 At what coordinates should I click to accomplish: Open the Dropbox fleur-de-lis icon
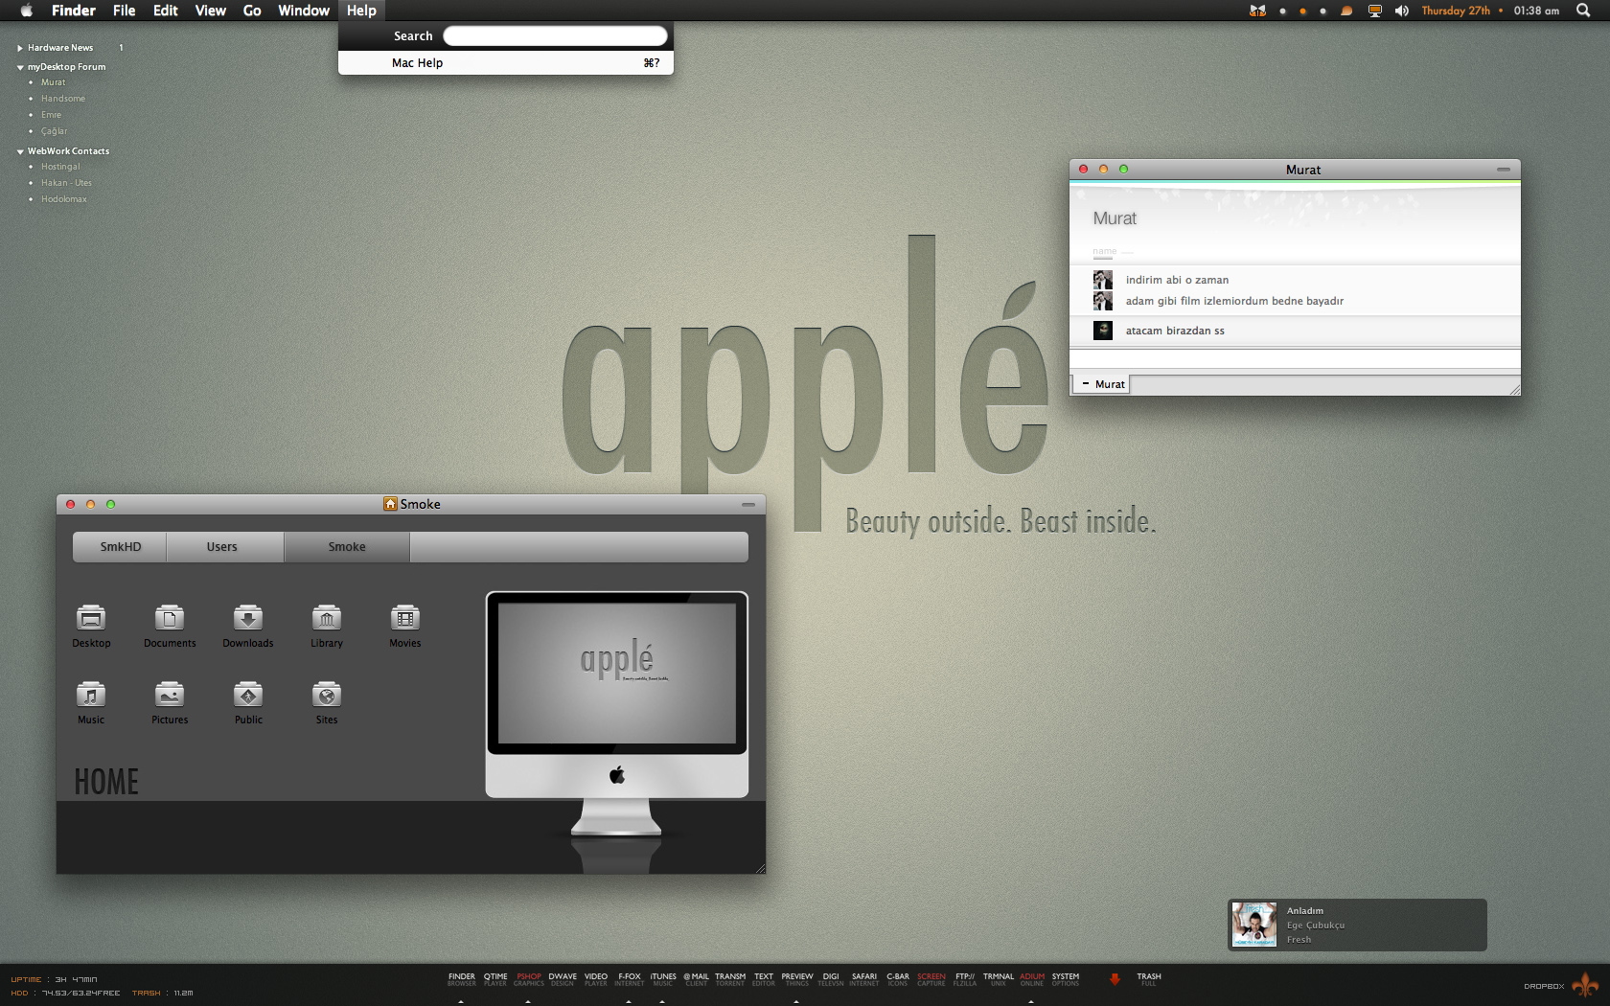[1585, 984]
